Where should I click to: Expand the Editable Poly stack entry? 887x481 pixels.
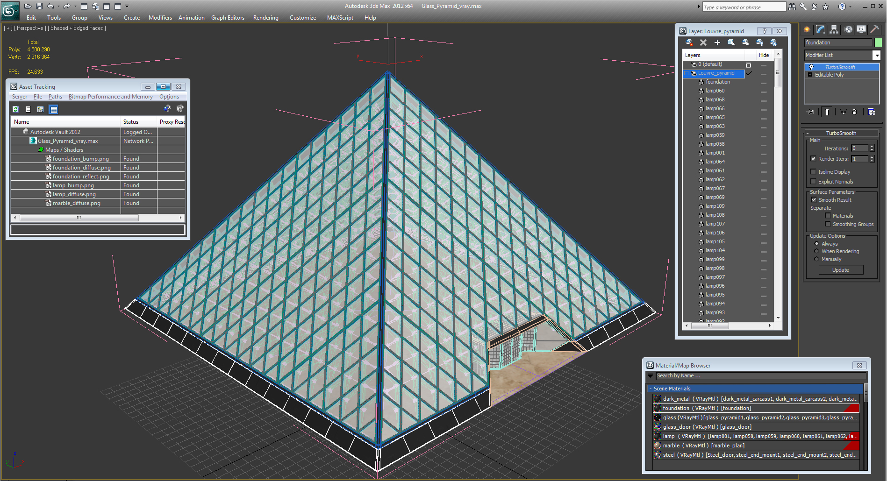810,75
